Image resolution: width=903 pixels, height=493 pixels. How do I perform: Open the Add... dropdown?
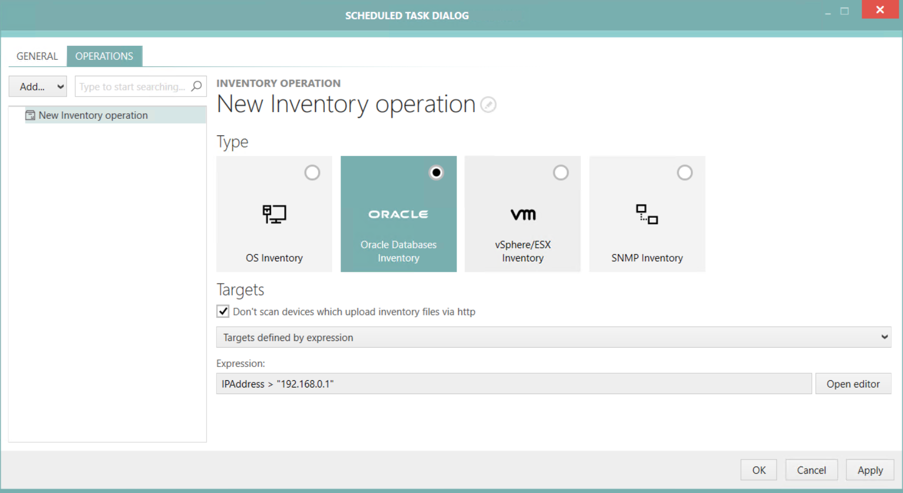click(38, 87)
